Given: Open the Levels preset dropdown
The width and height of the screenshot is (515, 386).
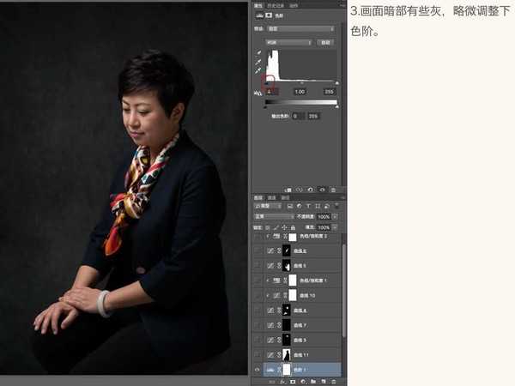Looking at the screenshot, I should point(301,29).
